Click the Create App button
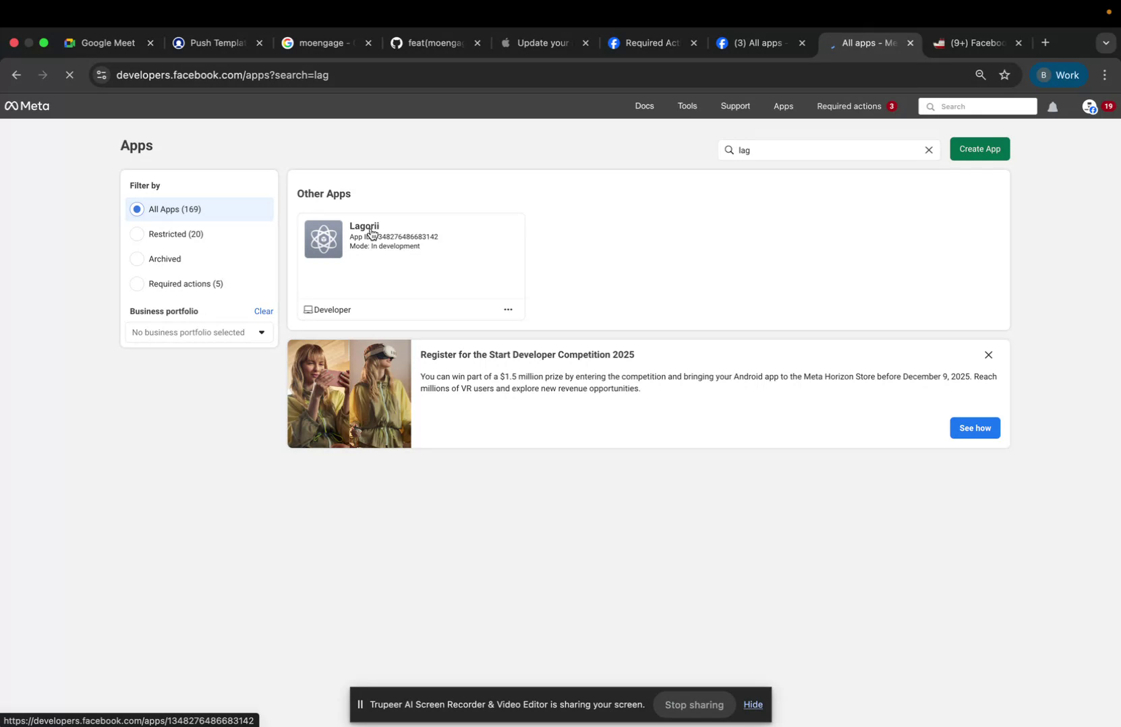 [x=979, y=148]
